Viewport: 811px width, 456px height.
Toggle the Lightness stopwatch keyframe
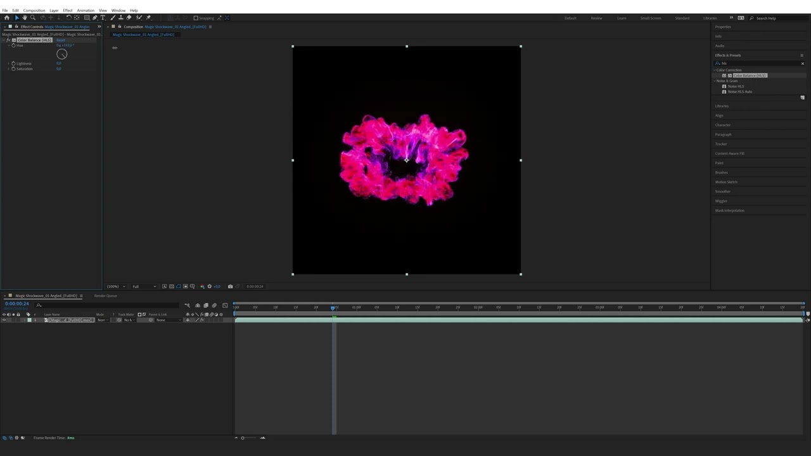(13, 63)
